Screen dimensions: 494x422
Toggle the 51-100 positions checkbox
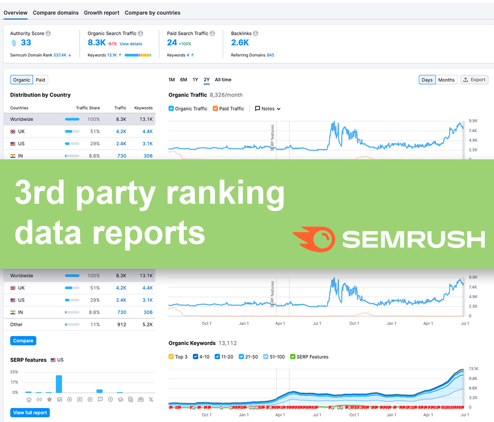coord(266,357)
